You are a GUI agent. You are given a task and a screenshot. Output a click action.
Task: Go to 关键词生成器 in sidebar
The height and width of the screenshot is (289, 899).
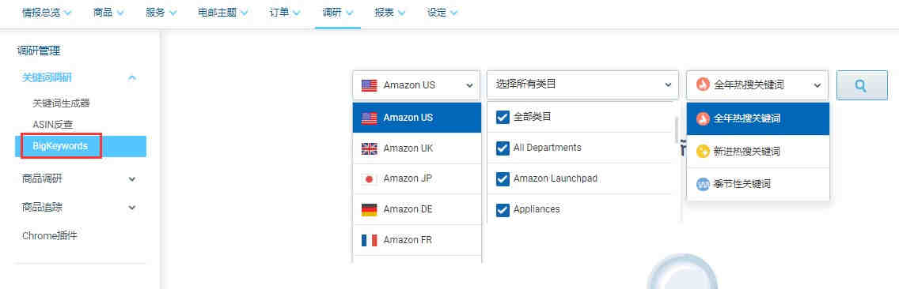tap(62, 103)
